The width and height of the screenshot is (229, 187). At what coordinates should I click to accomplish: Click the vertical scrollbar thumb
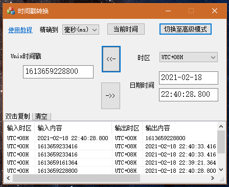tap(221, 142)
